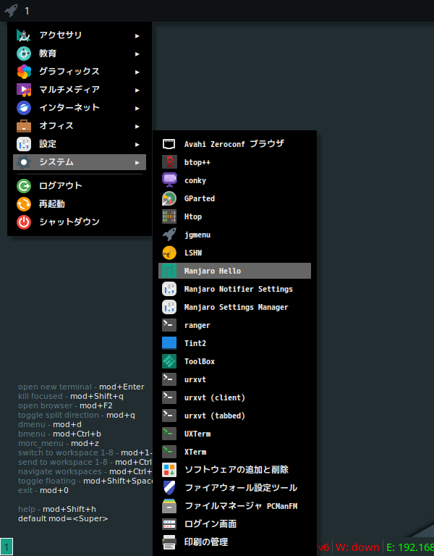Open ファイアウォール設定ツール label

(241, 487)
